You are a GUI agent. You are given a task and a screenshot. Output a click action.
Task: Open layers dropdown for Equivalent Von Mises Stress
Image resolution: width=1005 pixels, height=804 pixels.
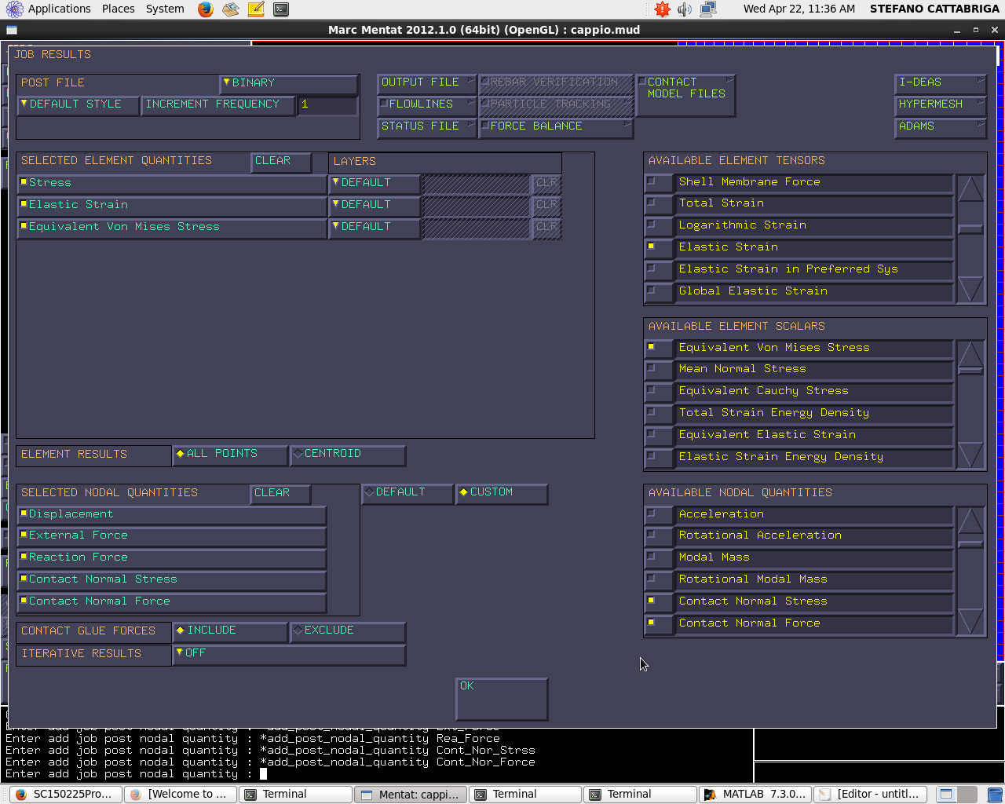tap(374, 228)
